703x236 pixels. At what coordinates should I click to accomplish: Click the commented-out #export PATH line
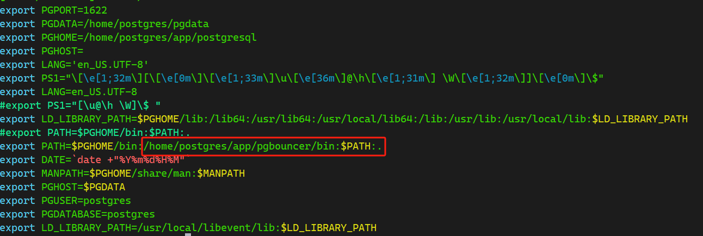click(x=95, y=133)
